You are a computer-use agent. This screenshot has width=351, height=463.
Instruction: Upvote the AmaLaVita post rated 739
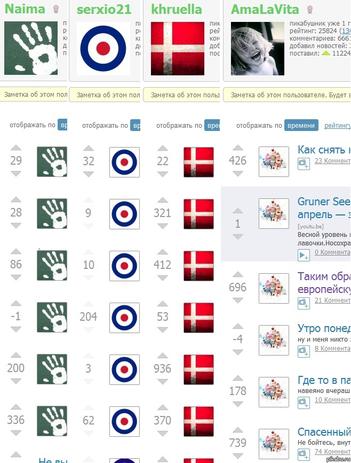[238, 430]
